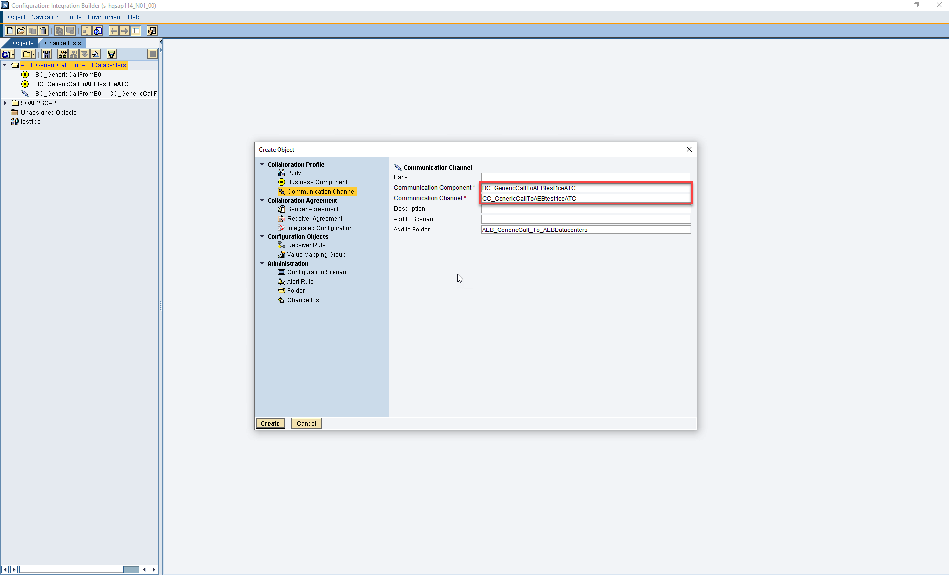Collapse the AEB_GenericCall_To_AEBDatacenters scenario node

5,65
